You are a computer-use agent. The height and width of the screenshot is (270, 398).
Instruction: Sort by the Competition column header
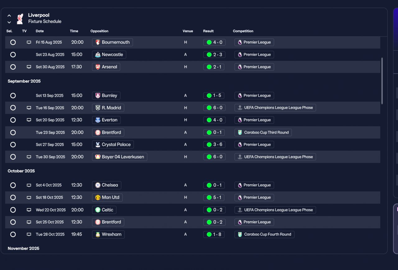pyautogui.click(x=243, y=31)
